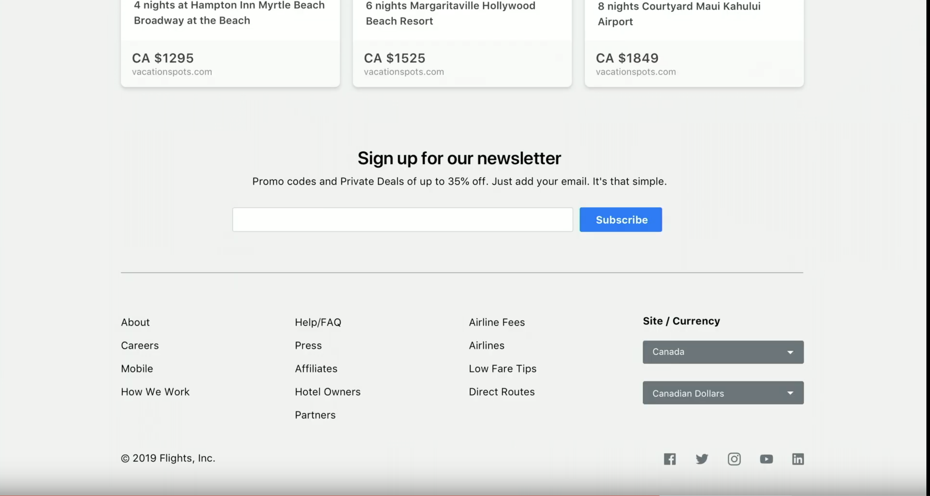Open the Instagram social icon
930x496 pixels.
(734, 459)
